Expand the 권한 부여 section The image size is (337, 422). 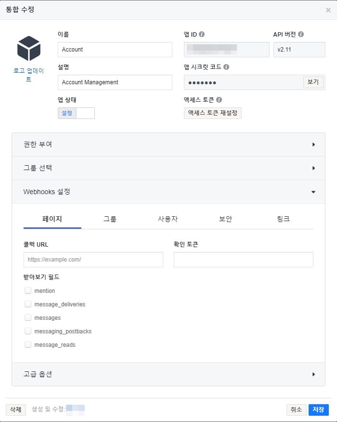click(x=168, y=145)
